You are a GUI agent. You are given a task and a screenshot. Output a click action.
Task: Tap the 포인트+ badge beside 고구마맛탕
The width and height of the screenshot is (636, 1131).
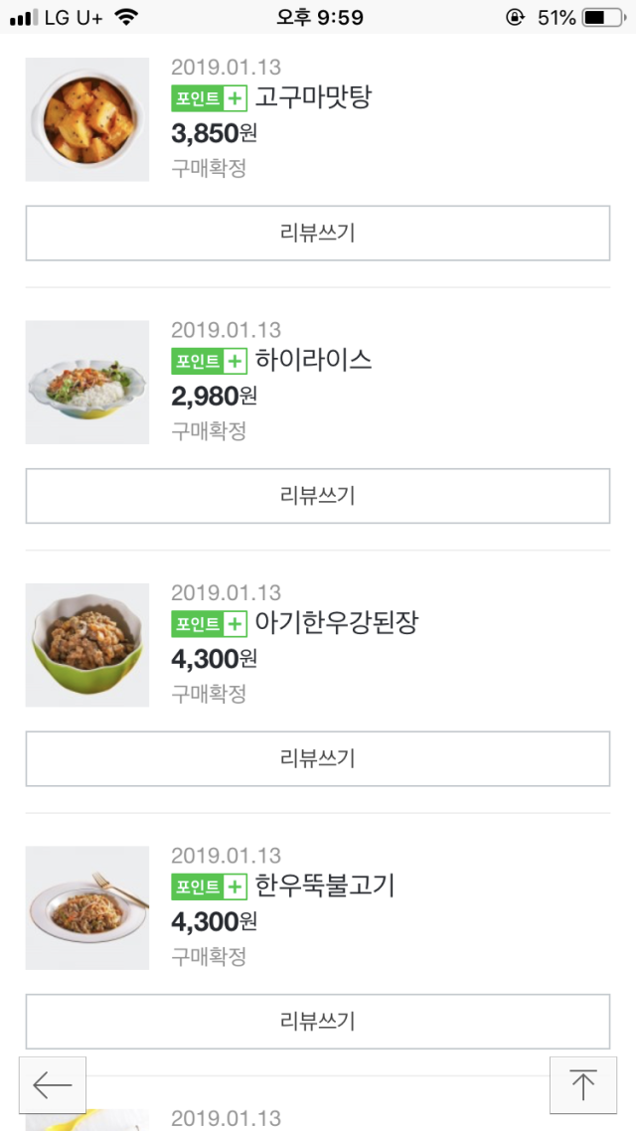[x=209, y=98]
